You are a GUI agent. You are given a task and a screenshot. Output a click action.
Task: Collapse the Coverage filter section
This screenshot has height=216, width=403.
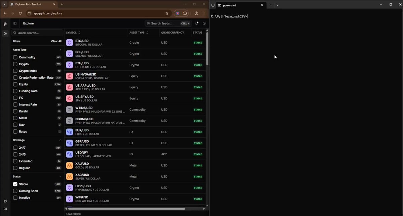click(60, 140)
